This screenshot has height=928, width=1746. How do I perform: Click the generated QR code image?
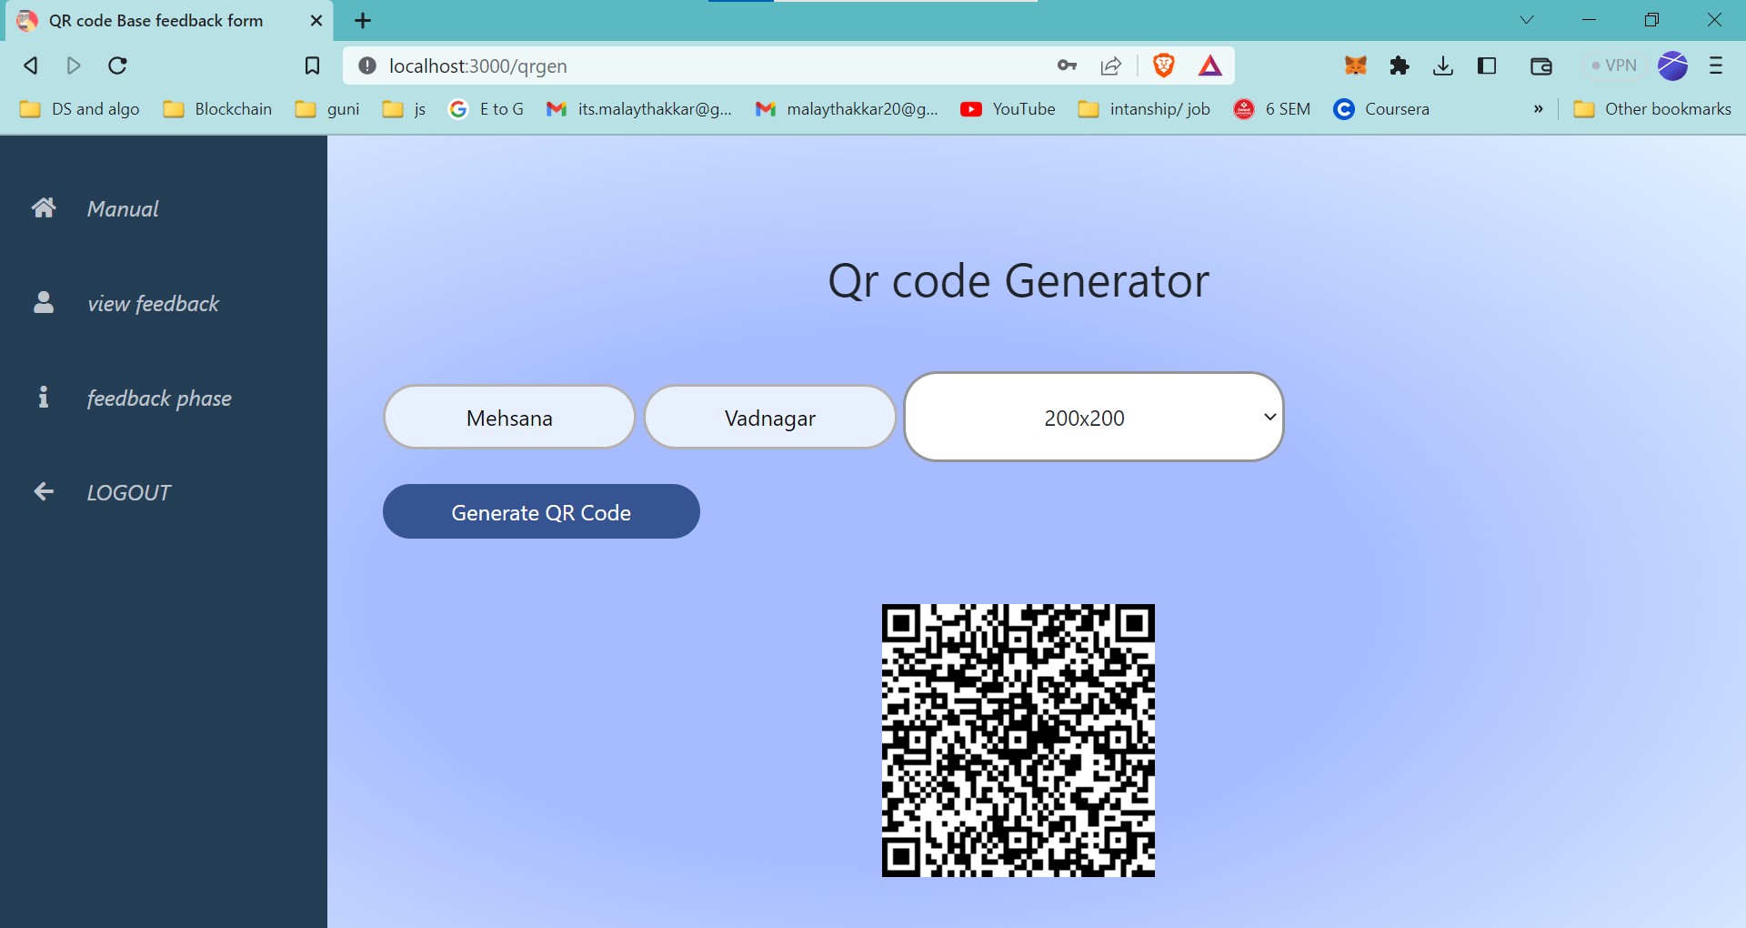[x=1018, y=741]
